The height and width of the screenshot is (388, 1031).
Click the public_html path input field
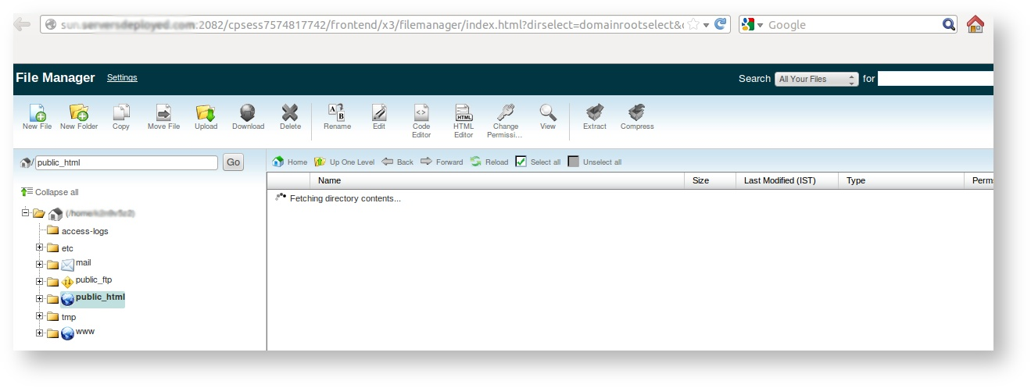127,162
